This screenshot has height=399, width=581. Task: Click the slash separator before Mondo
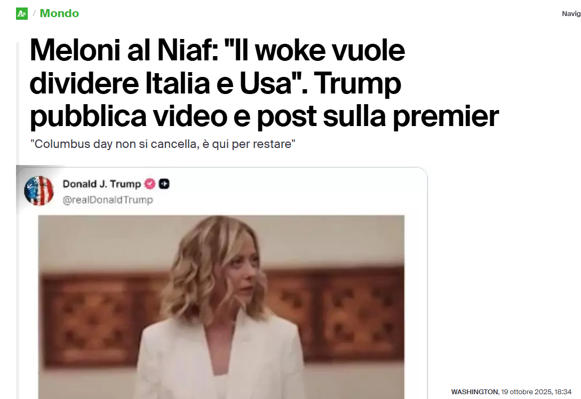(34, 13)
